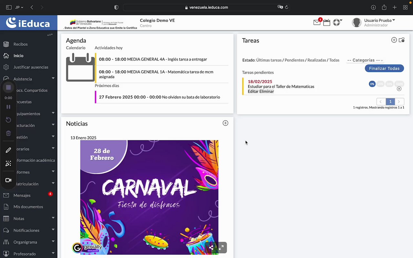This screenshot has height=258, width=413.
Task: Remove the pending task with X icon
Action: click(x=399, y=89)
